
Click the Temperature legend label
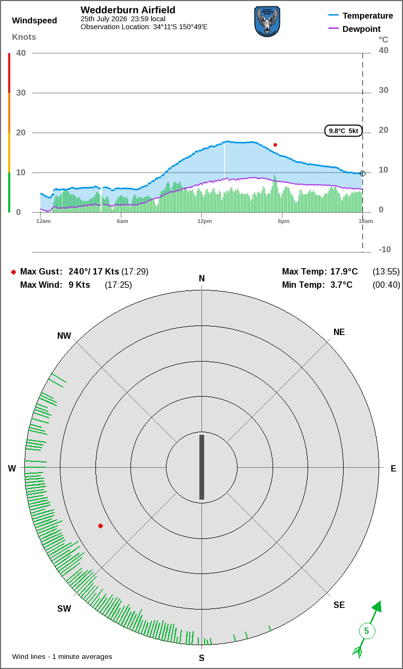(x=368, y=16)
